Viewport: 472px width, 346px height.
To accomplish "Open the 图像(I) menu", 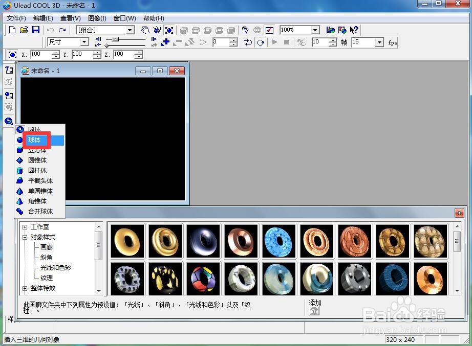I will (x=97, y=18).
